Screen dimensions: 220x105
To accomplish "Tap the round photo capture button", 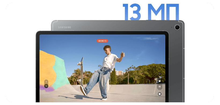I will (160, 94).
